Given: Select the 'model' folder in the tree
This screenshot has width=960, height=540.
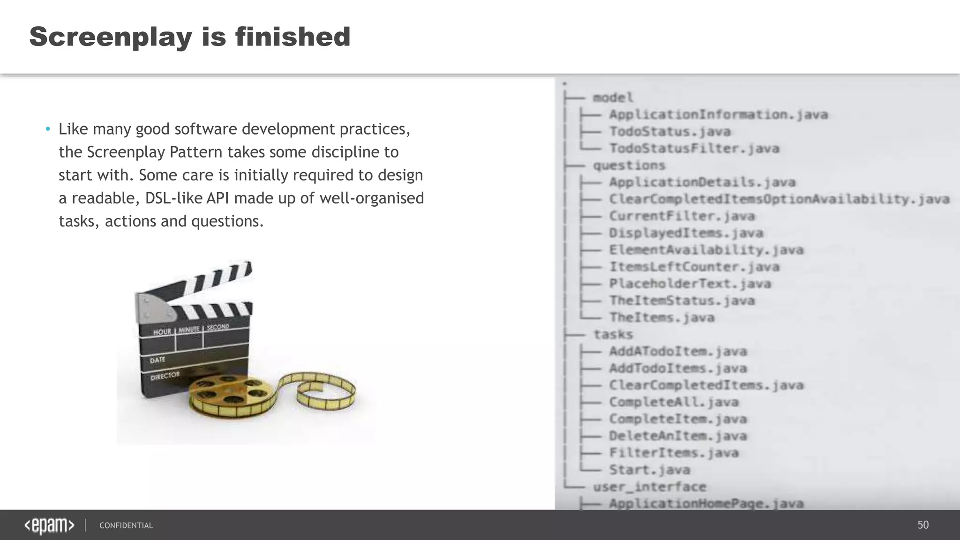Looking at the screenshot, I should point(613,97).
